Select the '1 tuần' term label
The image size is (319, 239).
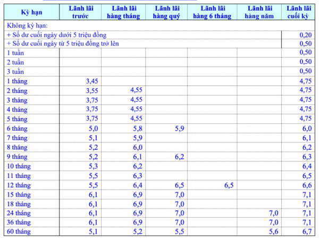(x=15, y=53)
